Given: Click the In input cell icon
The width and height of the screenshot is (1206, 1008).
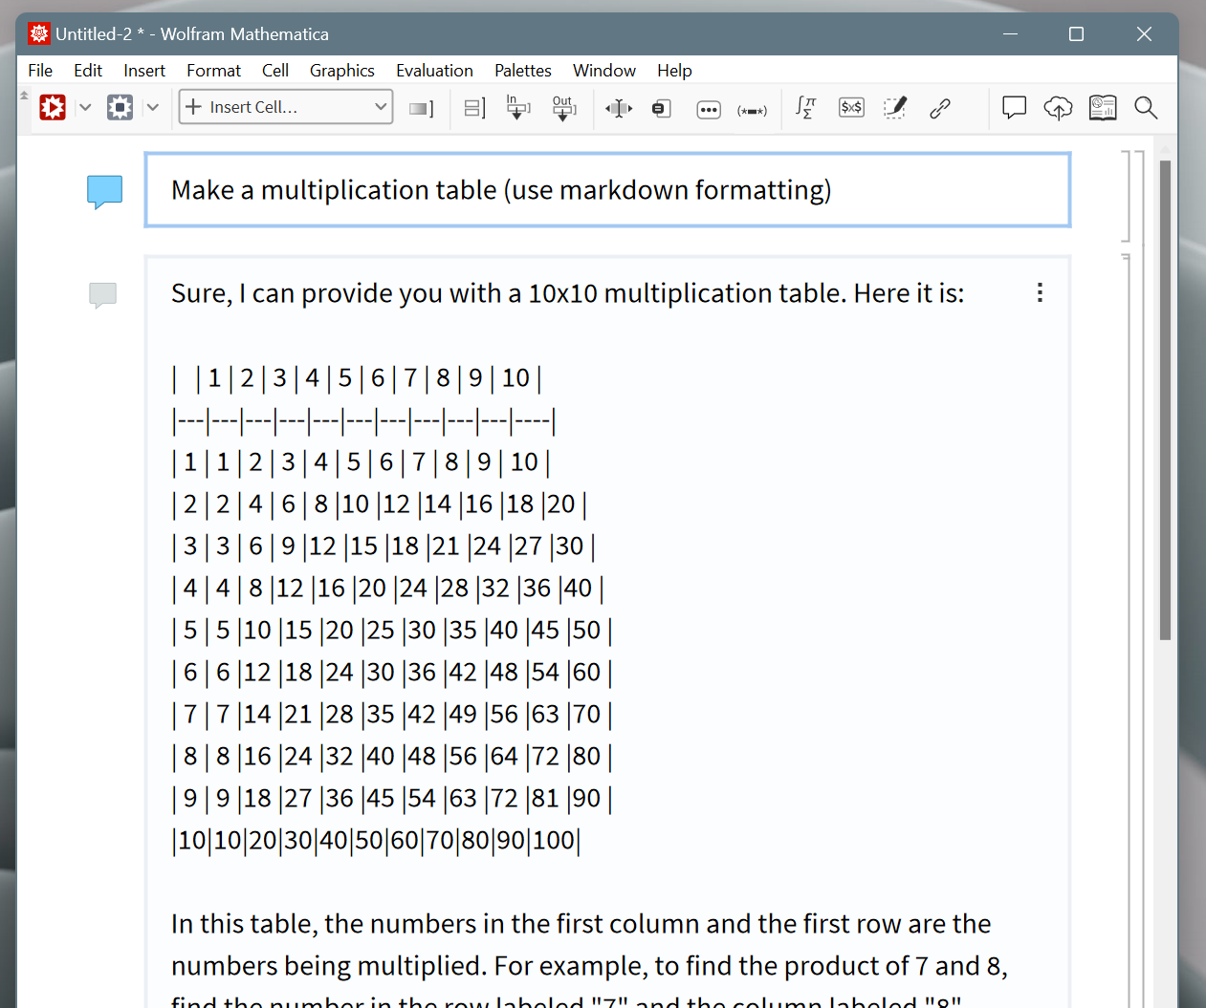Looking at the screenshot, I should click(x=518, y=107).
